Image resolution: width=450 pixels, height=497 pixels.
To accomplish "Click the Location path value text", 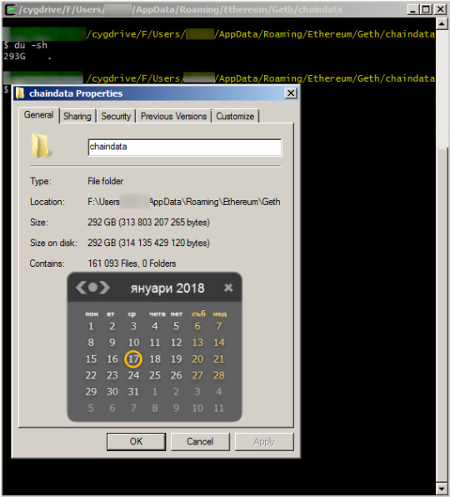I will click(x=183, y=202).
